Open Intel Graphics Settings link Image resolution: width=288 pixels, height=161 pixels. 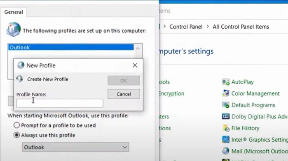pyautogui.click(x=260, y=140)
